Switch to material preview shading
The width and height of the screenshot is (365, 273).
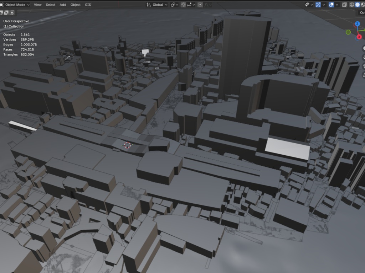363,5
